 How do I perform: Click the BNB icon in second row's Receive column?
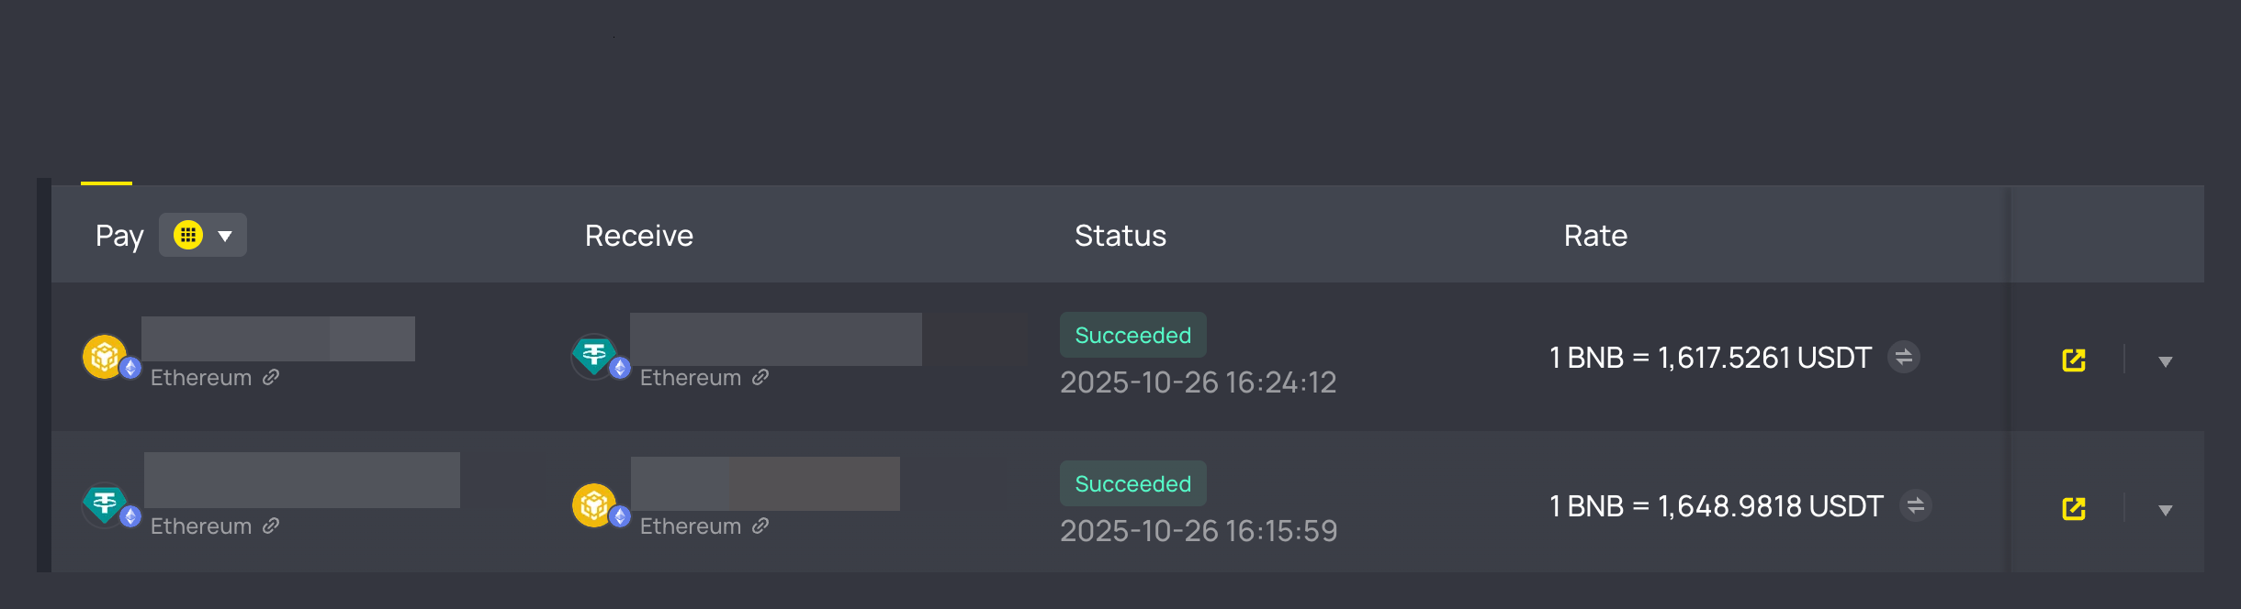[594, 504]
